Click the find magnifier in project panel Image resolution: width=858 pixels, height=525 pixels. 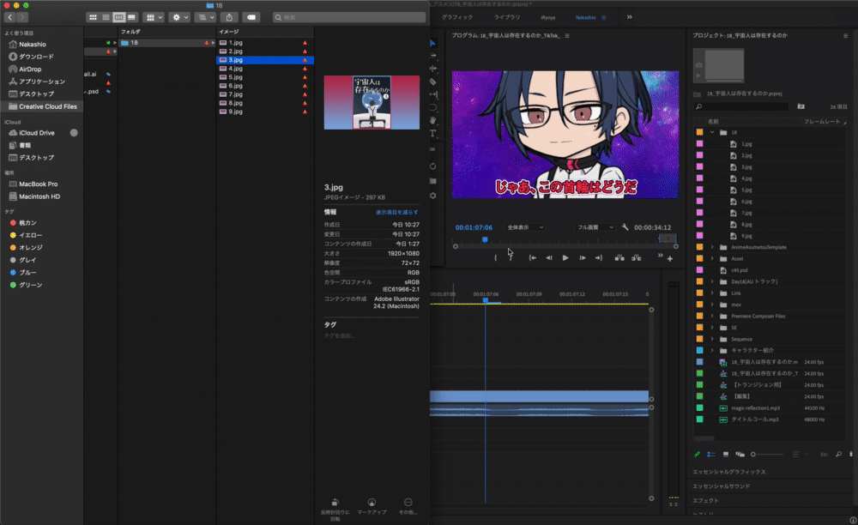(838, 455)
